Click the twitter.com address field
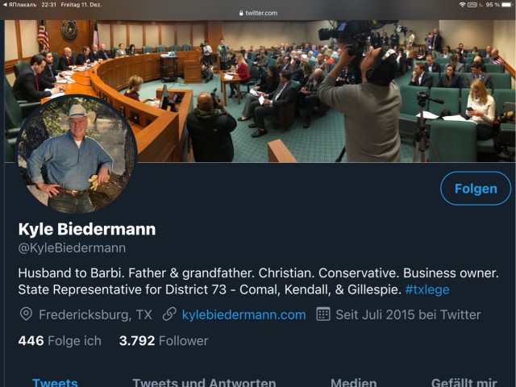The image size is (516, 387). pyautogui.click(x=260, y=14)
